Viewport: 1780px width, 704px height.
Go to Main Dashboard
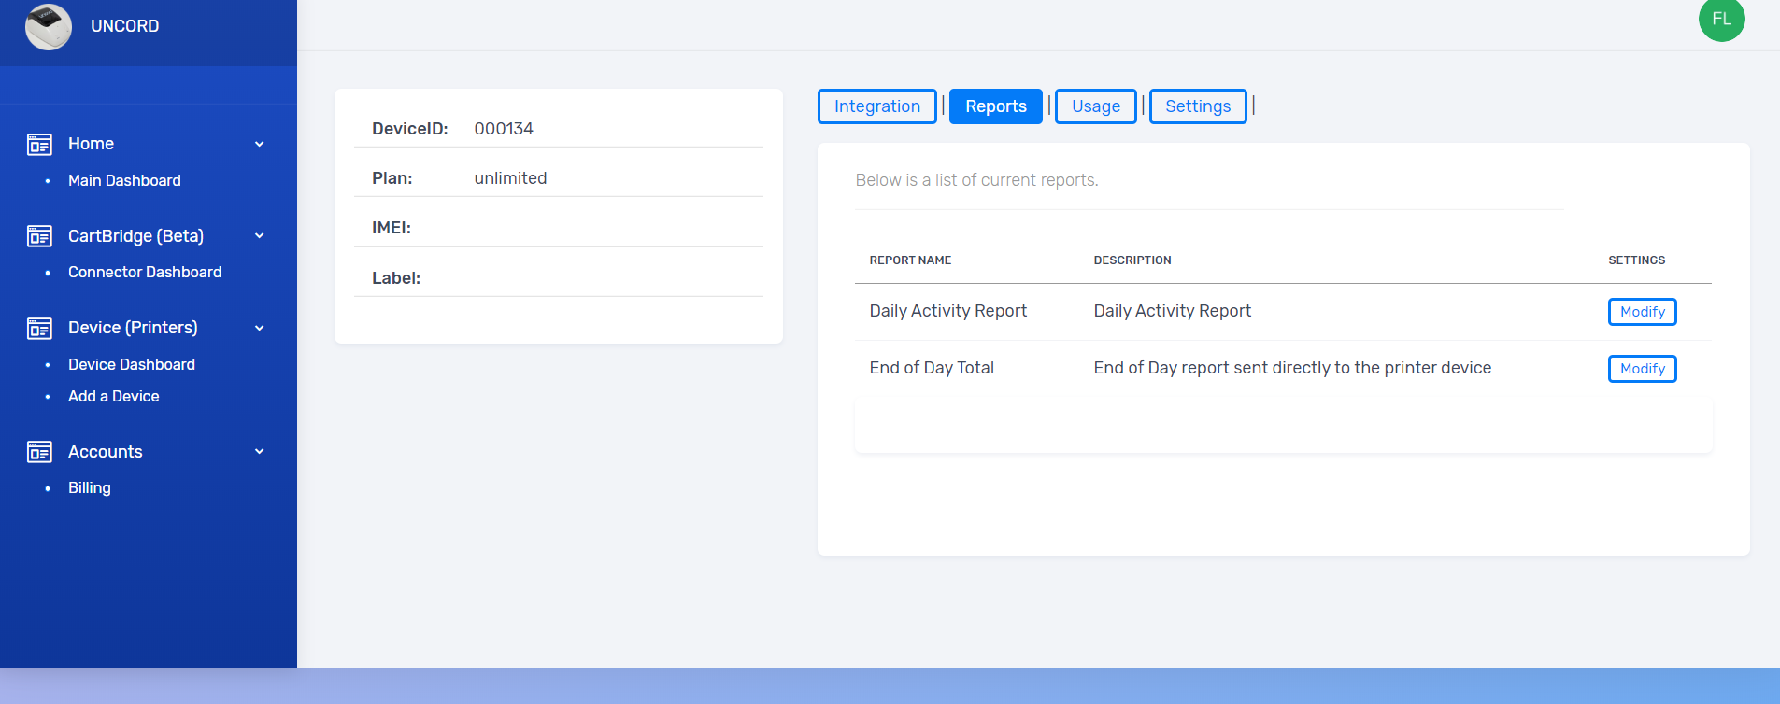tap(124, 180)
